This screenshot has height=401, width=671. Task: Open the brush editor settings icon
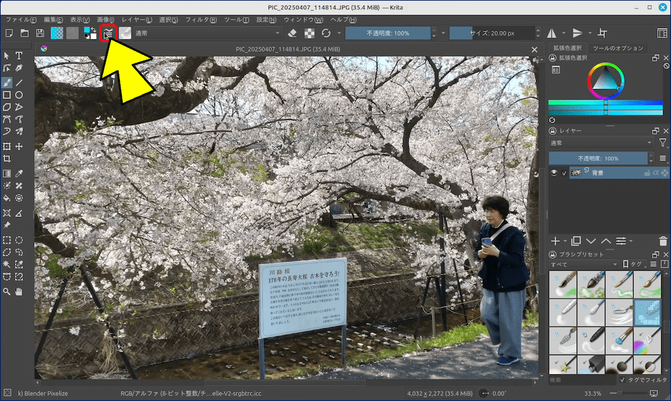click(107, 33)
